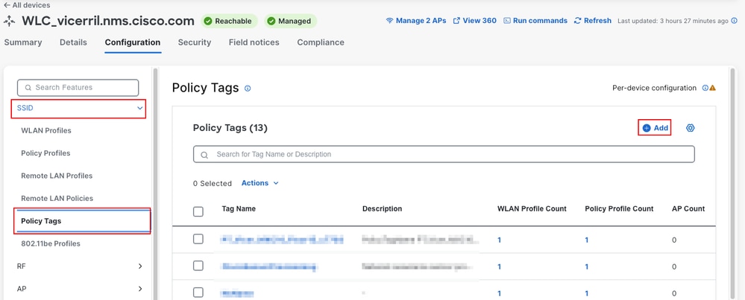
Task: Open first row's Policy Profile Count link
Action: point(587,240)
